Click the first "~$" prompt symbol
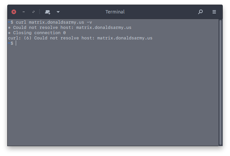This screenshot has height=156, width=230. click(x=11, y=22)
